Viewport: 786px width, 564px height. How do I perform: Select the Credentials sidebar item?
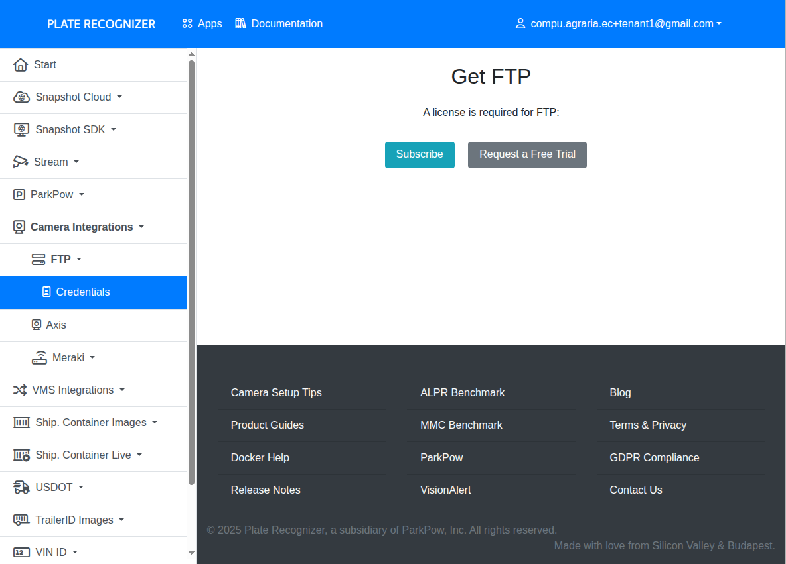click(82, 292)
